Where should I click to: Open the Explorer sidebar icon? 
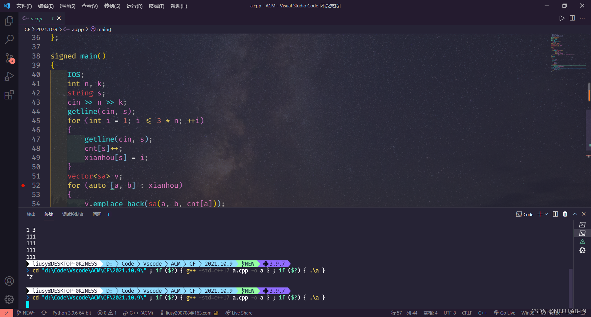[9, 21]
